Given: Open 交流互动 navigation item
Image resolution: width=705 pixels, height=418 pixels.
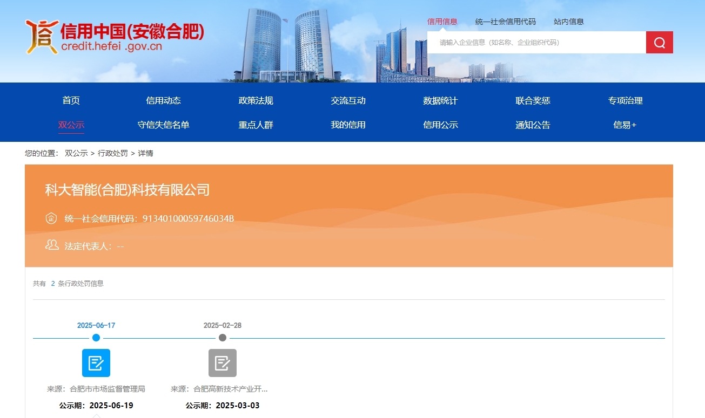Looking at the screenshot, I should (348, 100).
